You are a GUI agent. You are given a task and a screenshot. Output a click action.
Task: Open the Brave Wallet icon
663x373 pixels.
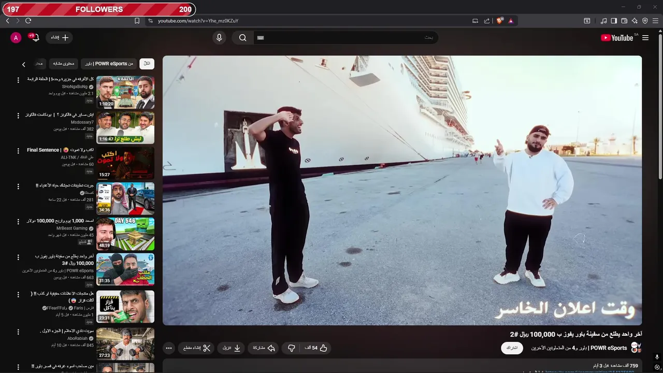tap(624, 21)
